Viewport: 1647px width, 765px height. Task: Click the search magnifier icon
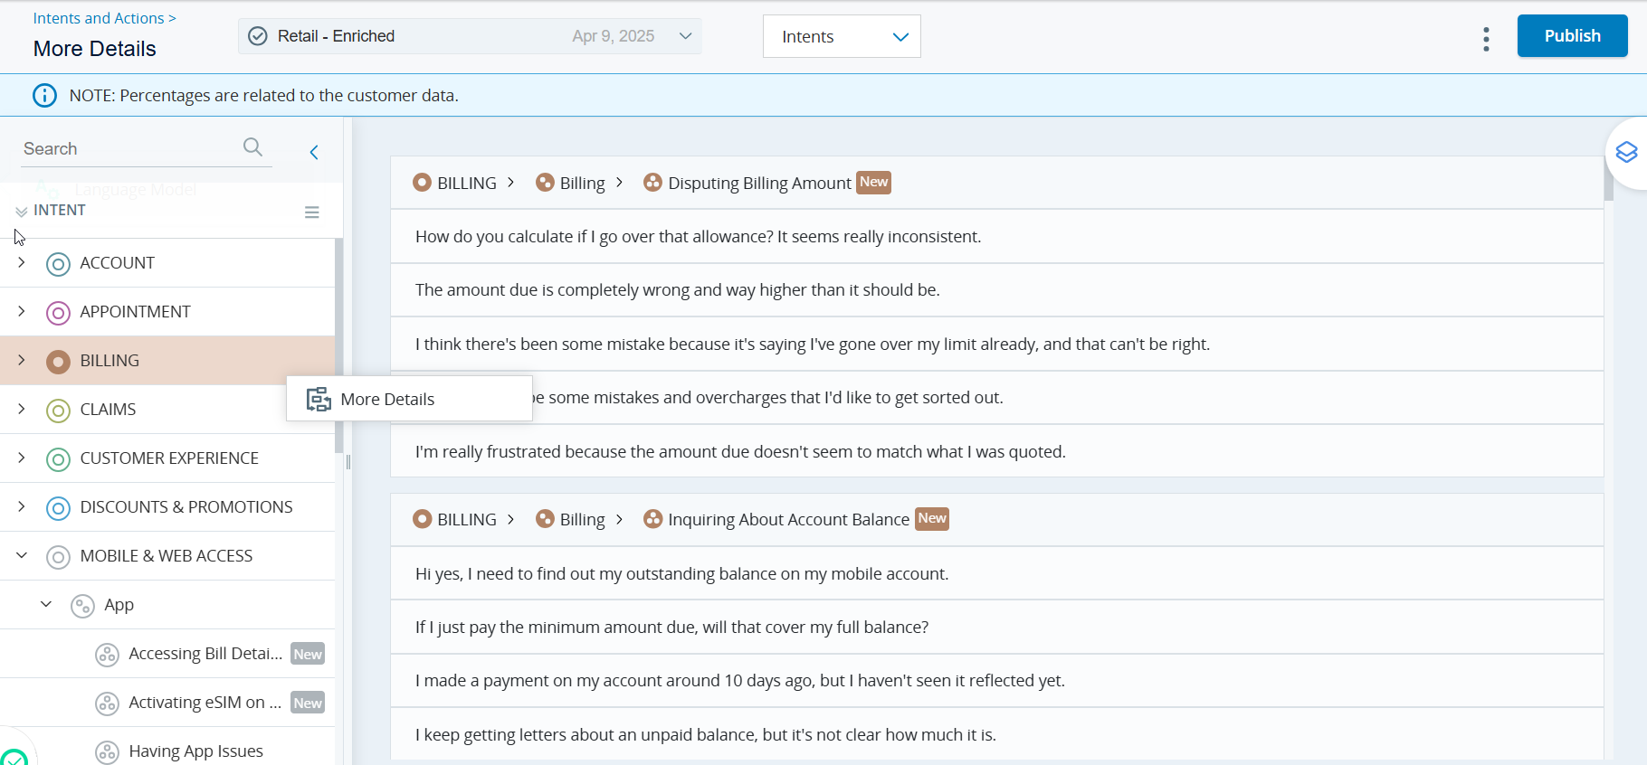tap(252, 147)
